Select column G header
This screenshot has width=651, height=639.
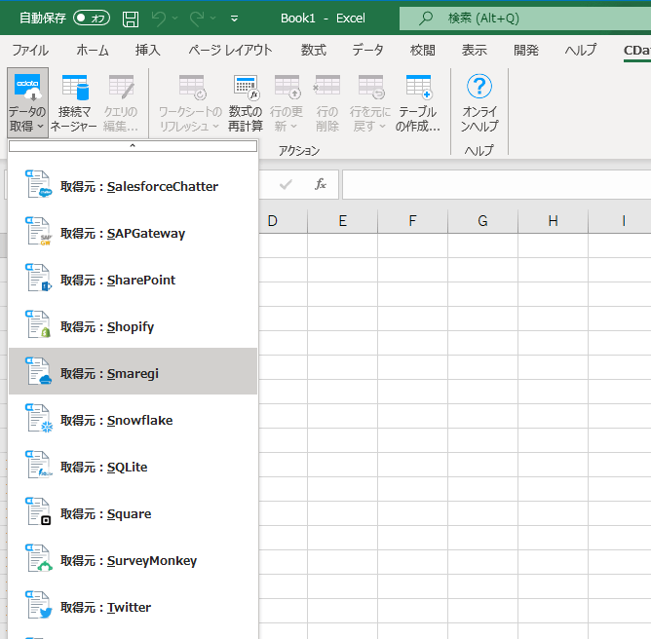click(482, 221)
